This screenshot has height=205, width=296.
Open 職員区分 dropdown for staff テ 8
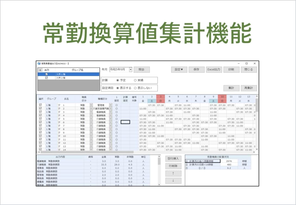coord(91,129)
